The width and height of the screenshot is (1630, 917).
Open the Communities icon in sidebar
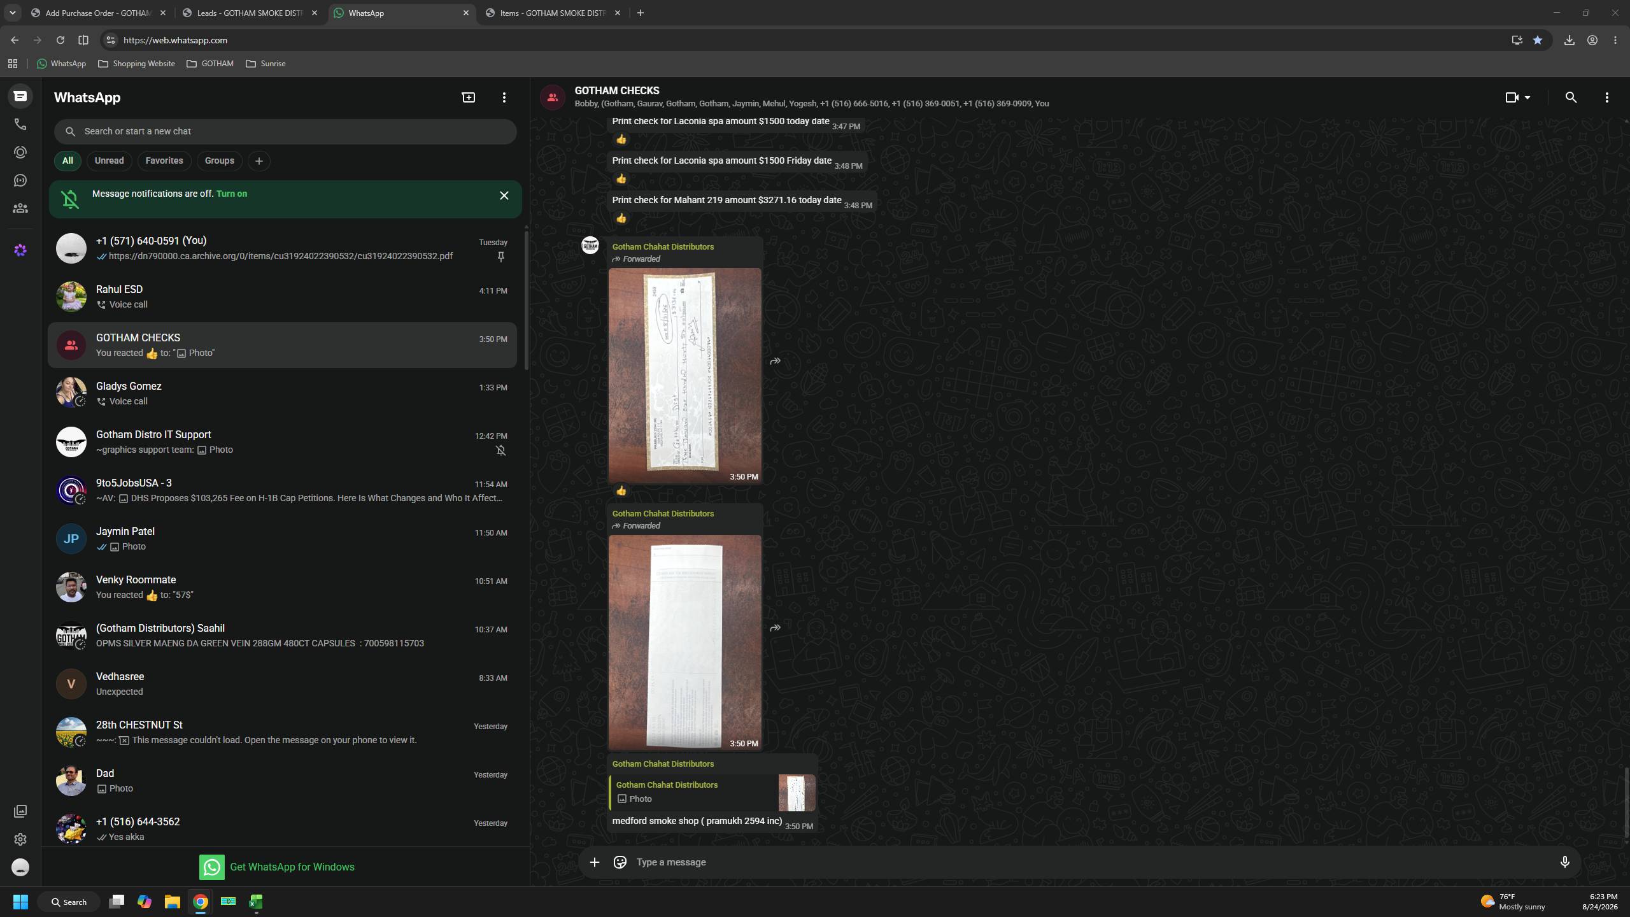tap(20, 208)
